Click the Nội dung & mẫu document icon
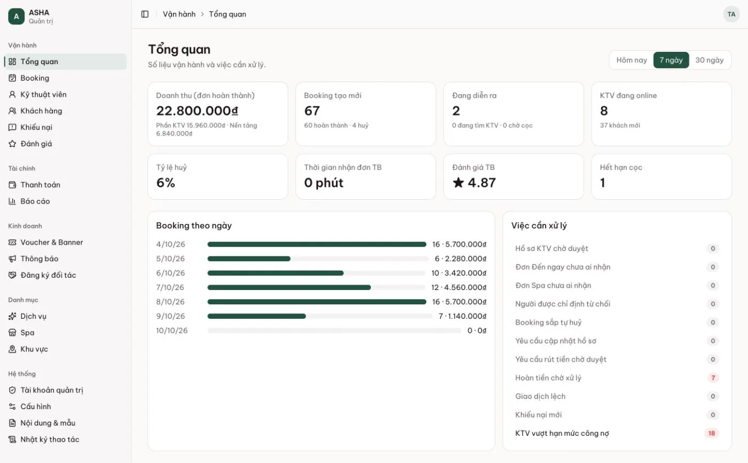 [12, 423]
